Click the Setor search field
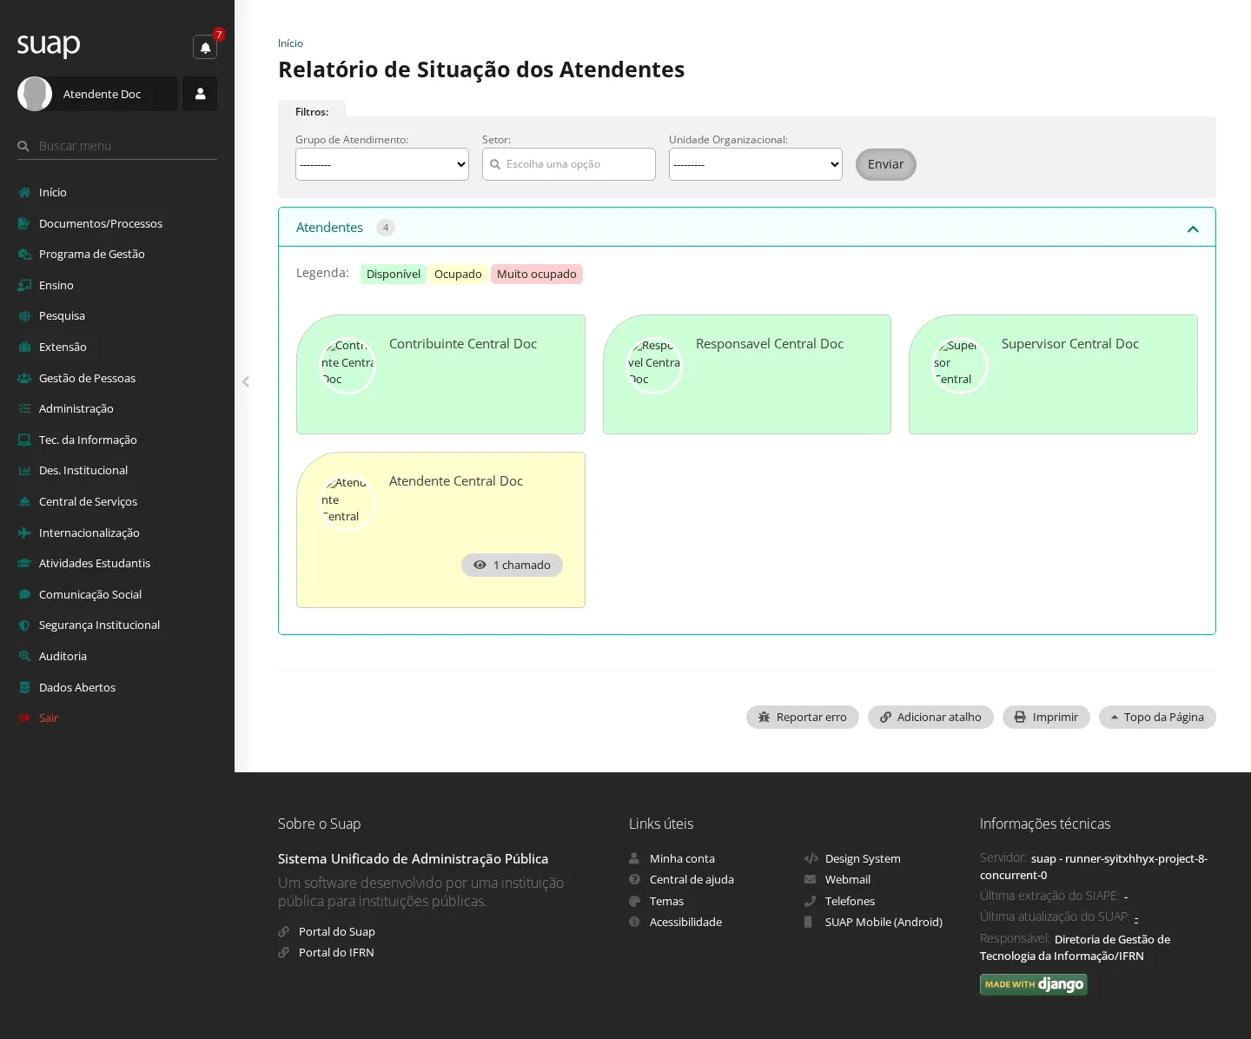The height and width of the screenshot is (1039, 1251). click(569, 164)
